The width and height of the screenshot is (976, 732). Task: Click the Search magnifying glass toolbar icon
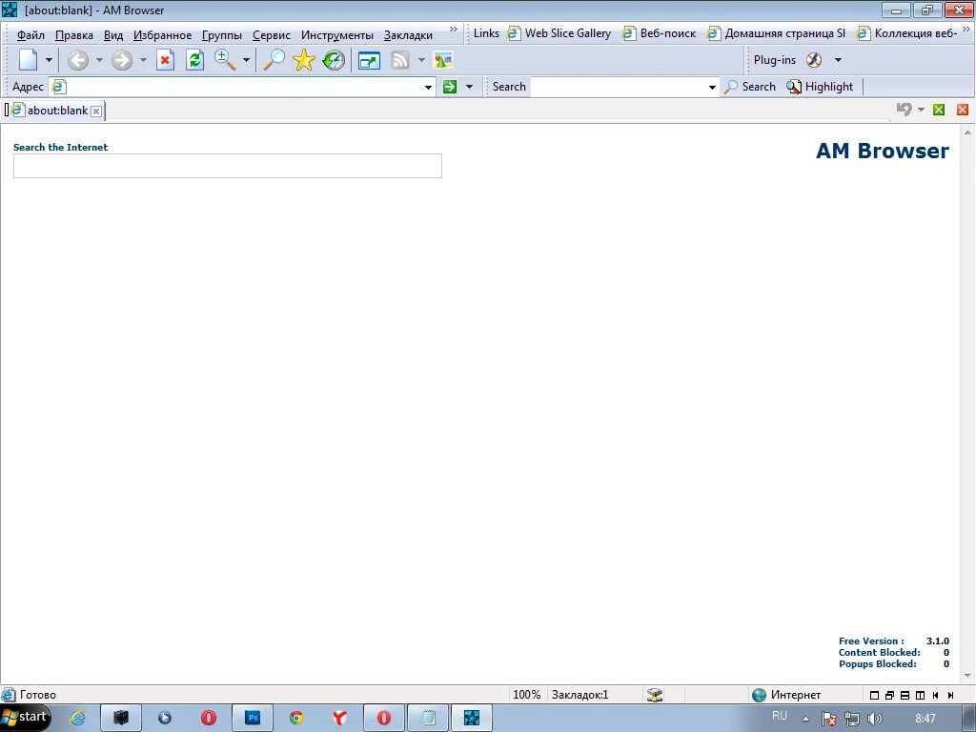[274, 60]
